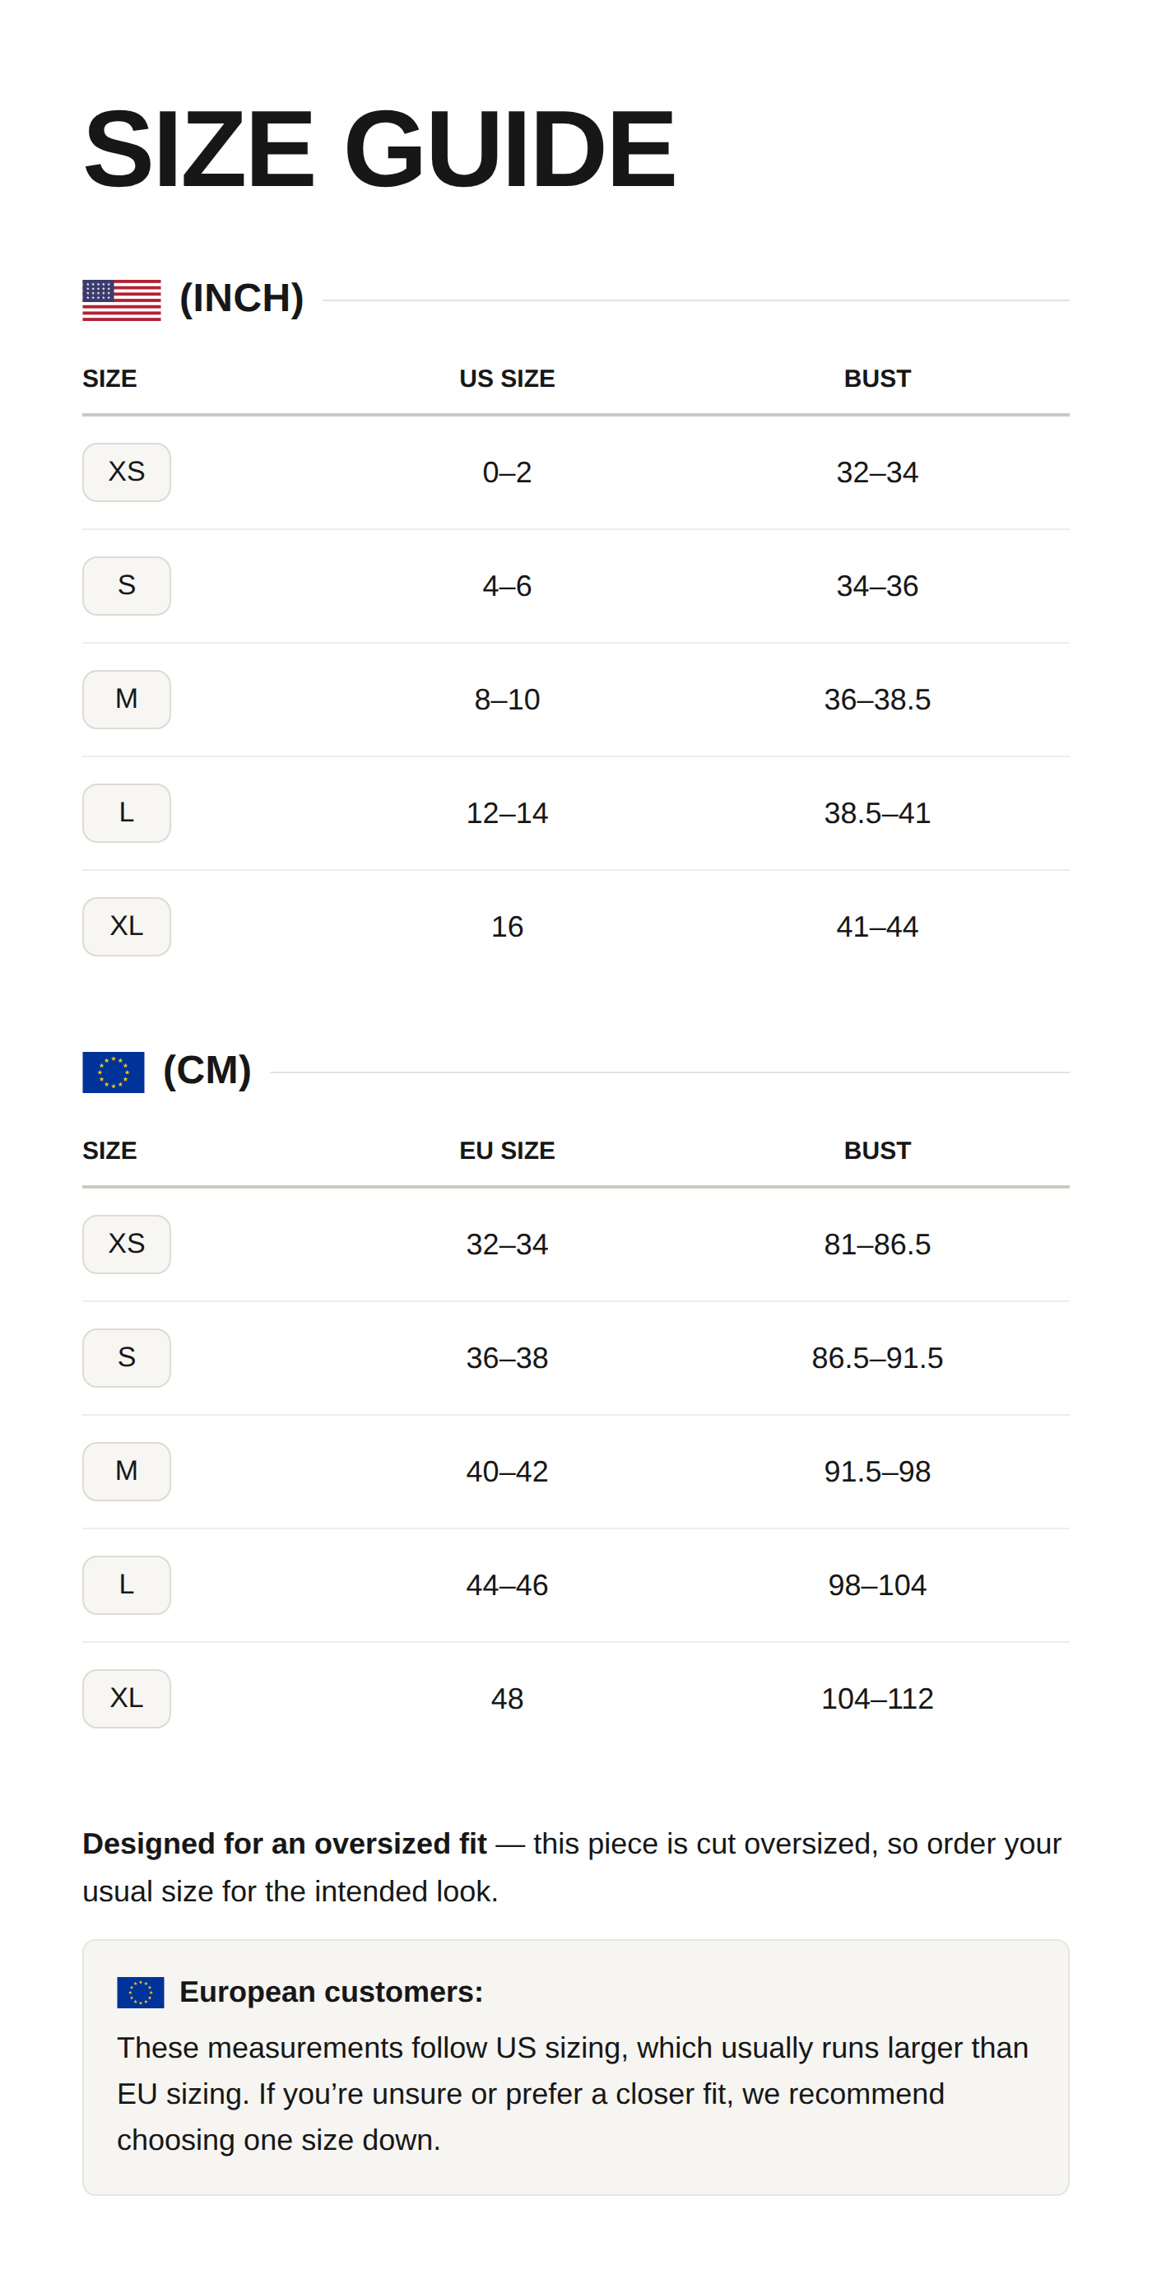Select the L badge in inch table
Viewport: 1152px width, 2275px height.
point(126,812)
